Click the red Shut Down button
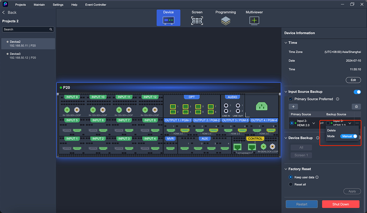This screenshot has height=213, width=367. pos(341,204)
